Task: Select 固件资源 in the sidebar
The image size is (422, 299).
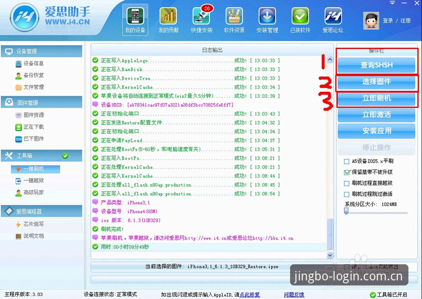Action: point(30,115)
